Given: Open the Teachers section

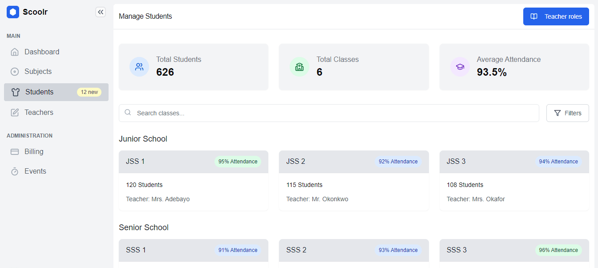Looking at the screenshot, I should (x=56, y=113).
